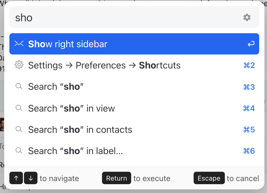Click the Show right sidebar icon
Screen dimensions: 267x193
click(19, 44)
